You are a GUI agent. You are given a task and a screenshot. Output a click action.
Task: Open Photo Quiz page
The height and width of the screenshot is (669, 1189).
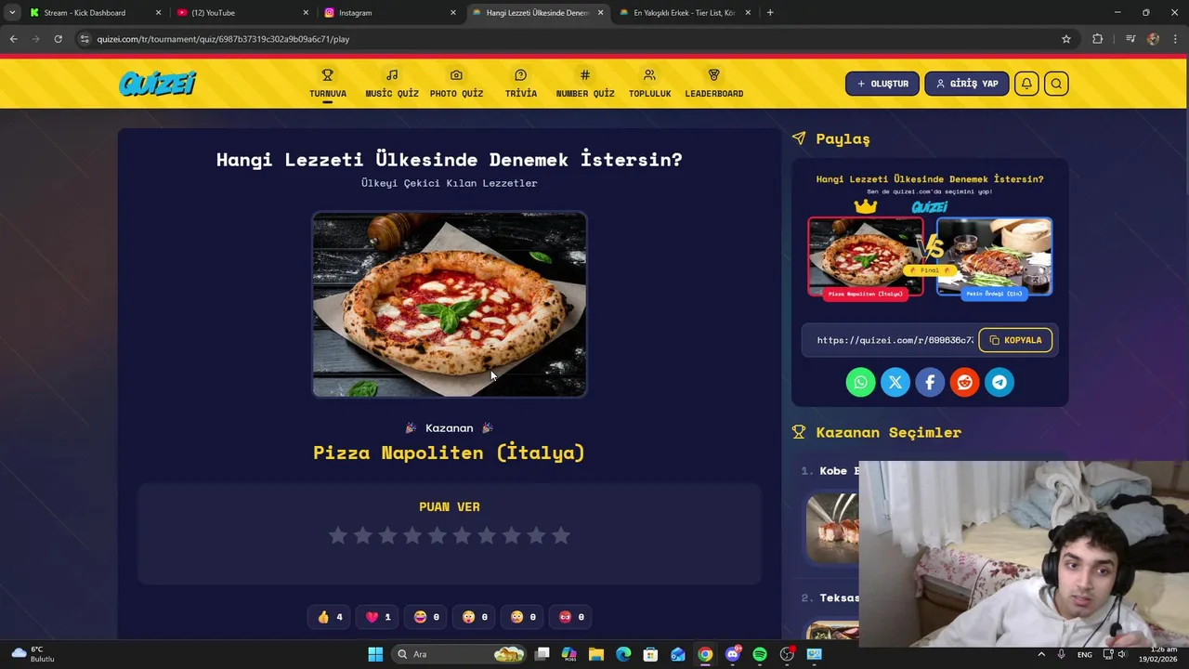(x=456, y=84)
